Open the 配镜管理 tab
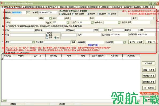This screenshot has width=159, height=106. pyautogui.click(x=128, y=7)
